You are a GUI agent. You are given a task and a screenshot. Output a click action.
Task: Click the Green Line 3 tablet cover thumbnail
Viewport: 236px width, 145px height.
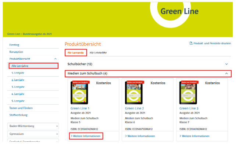(x=188, y=93)
